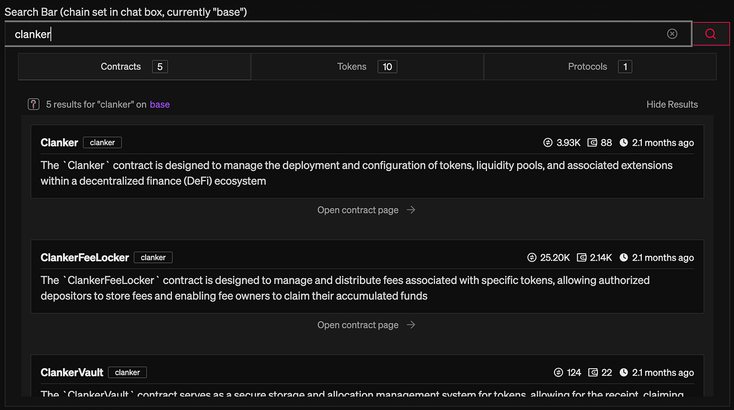
Task: Click the Contracts count badge 5
Action: tap(159, 67)
